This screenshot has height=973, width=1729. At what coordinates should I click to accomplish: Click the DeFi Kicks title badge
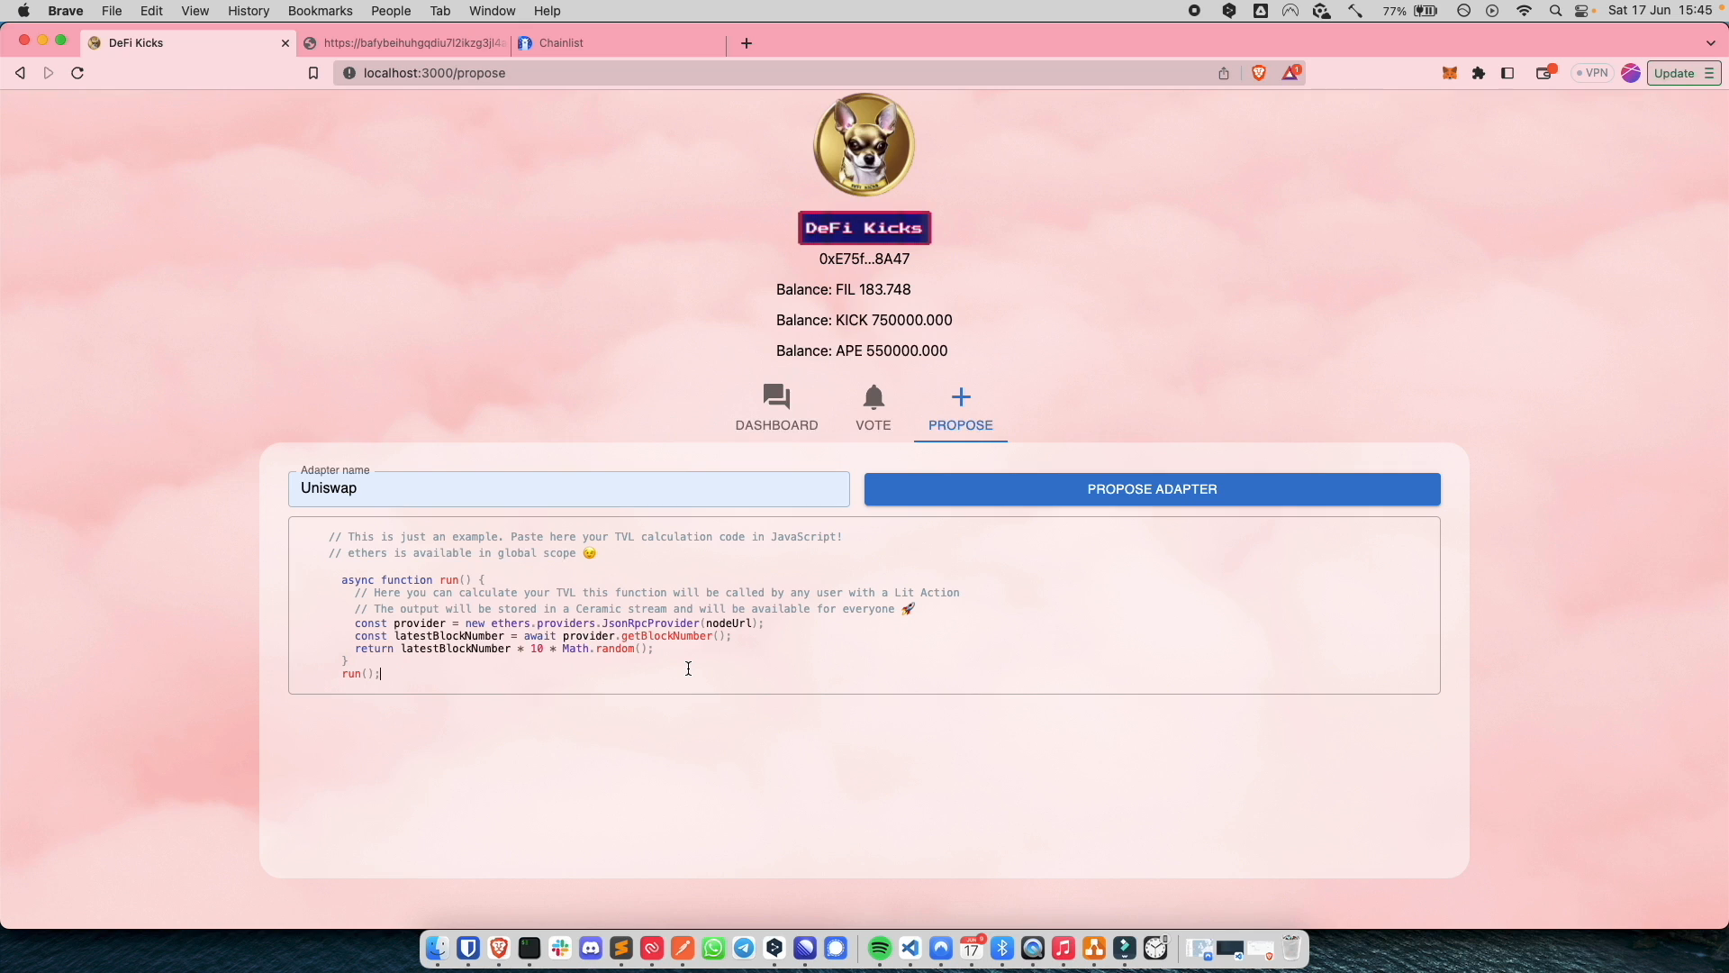(x=864, y=228)
